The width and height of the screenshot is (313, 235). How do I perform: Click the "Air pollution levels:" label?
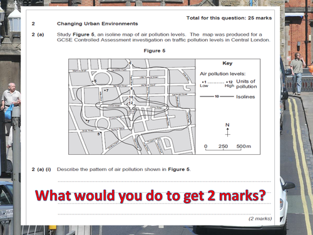[x=223, y=74]
